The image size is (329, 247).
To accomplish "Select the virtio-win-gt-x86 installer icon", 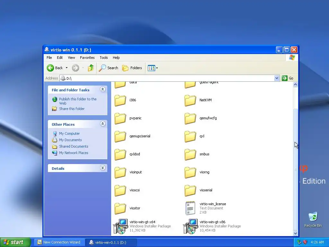I will coord(191,226).
